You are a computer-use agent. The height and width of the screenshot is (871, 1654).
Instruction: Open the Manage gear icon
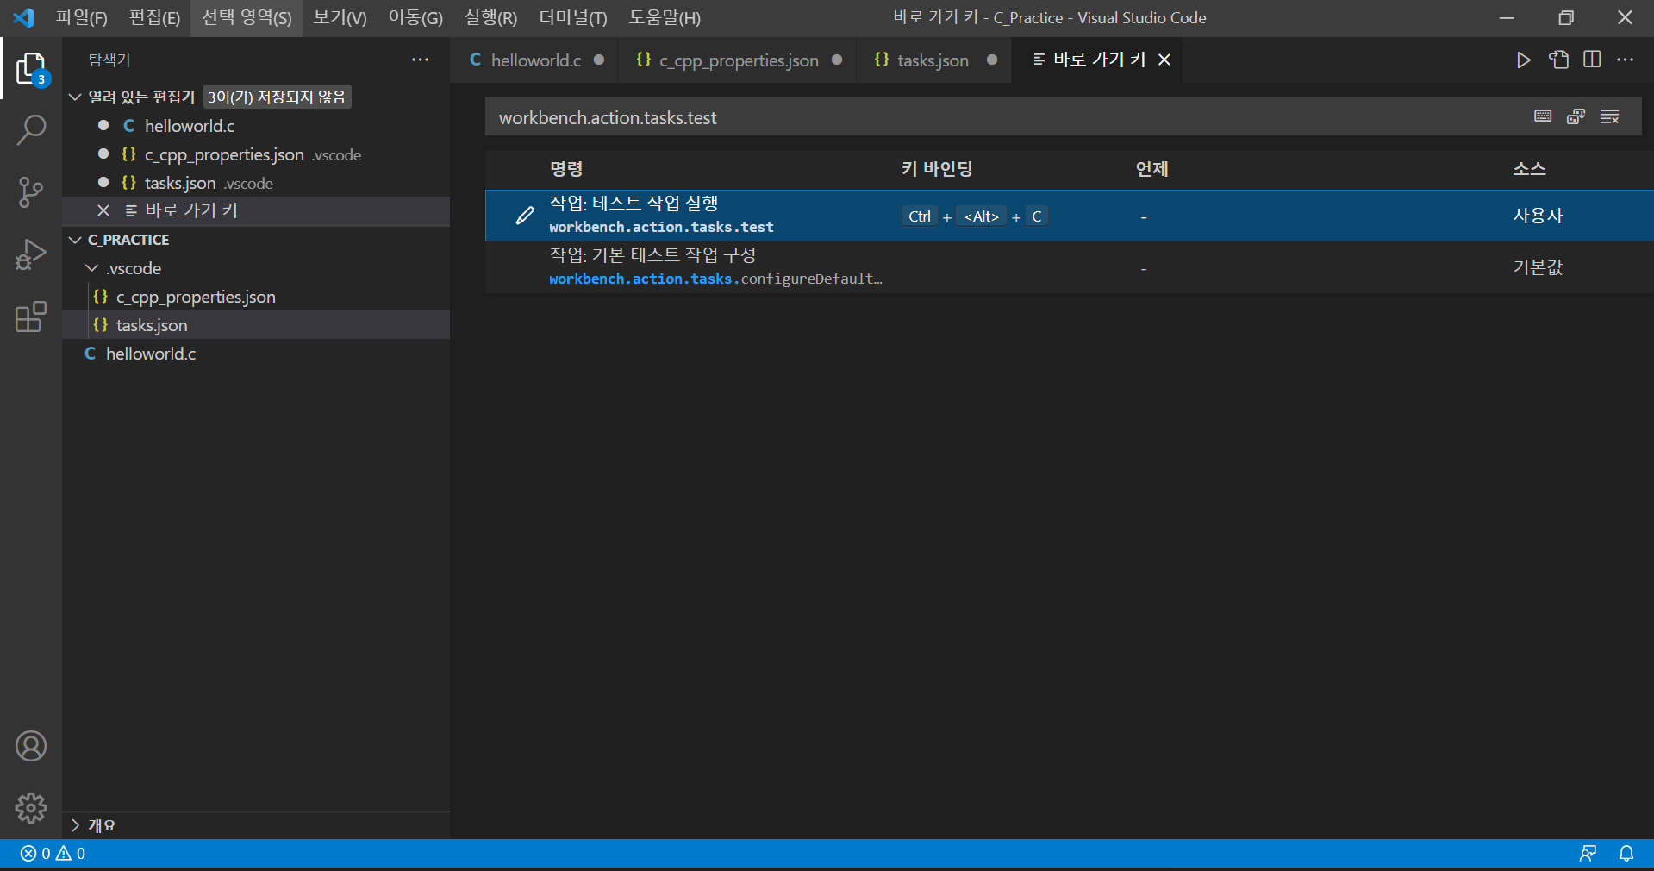31,808
